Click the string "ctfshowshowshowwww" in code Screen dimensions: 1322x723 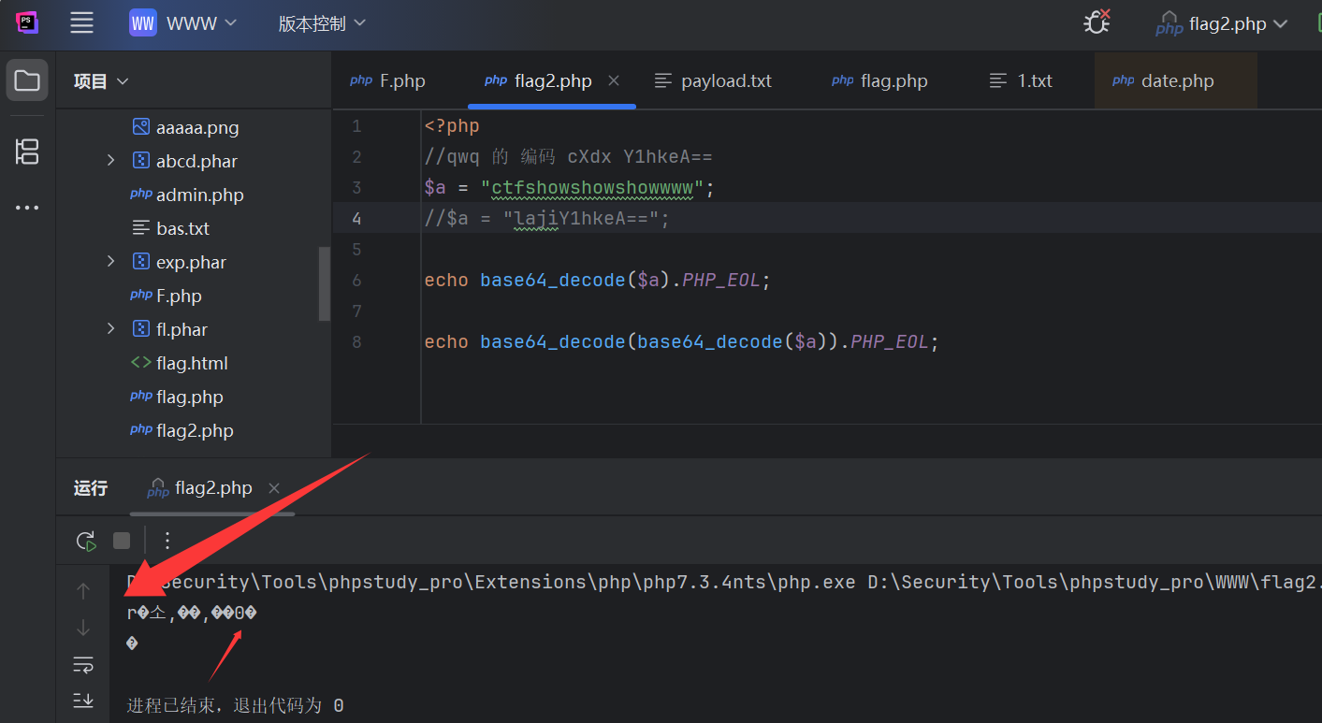592,188
